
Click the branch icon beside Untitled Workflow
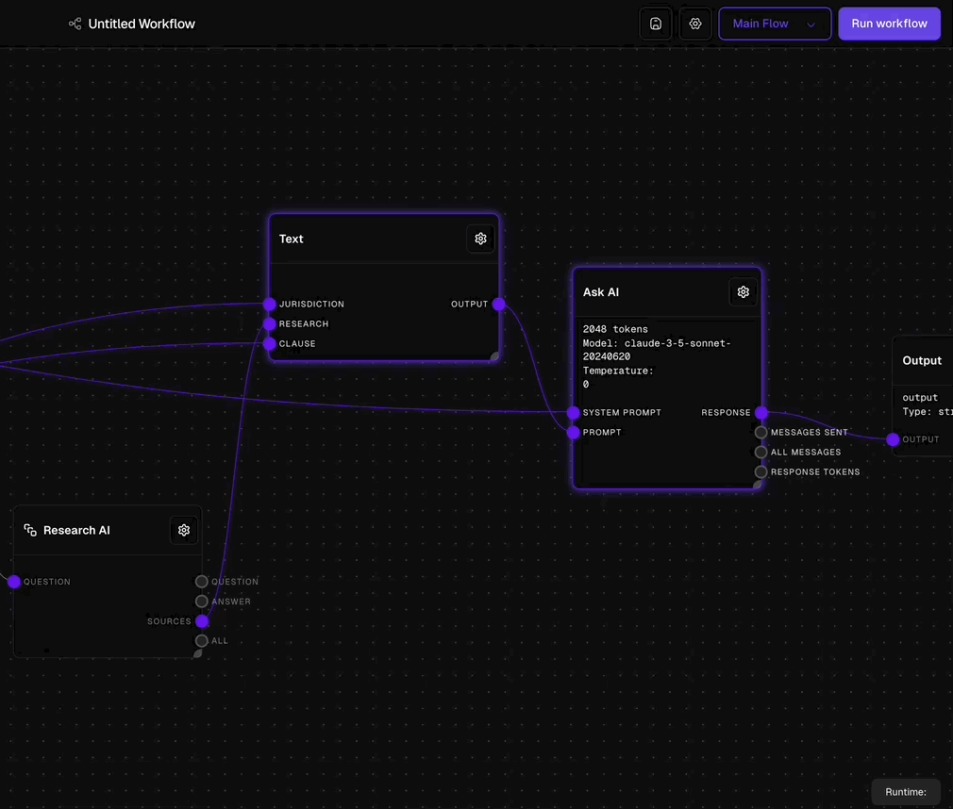click(73, 24)
